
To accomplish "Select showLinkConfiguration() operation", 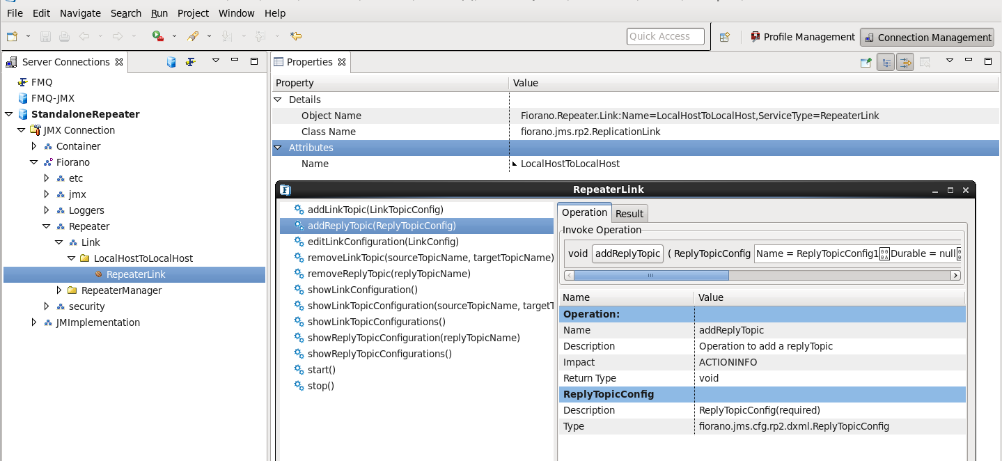I will click(x=363, y=290).
